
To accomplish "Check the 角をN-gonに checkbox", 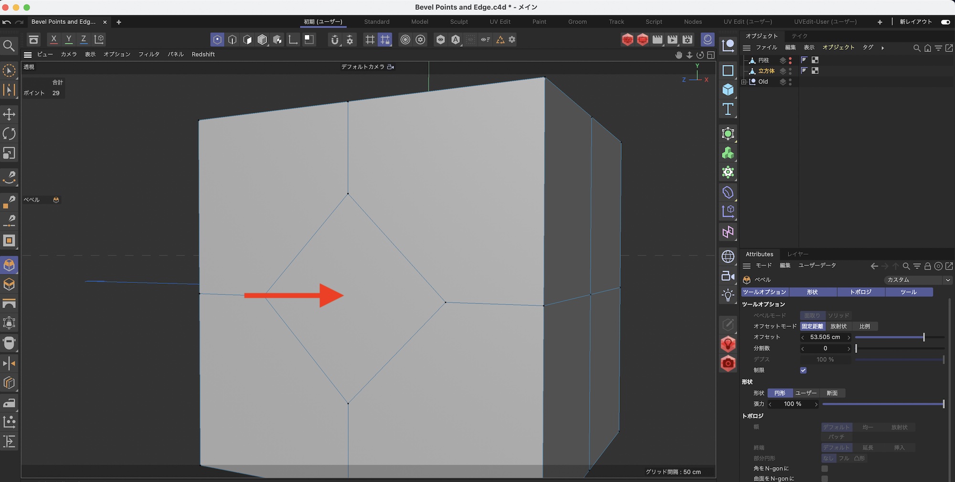I will coord(825,469).
